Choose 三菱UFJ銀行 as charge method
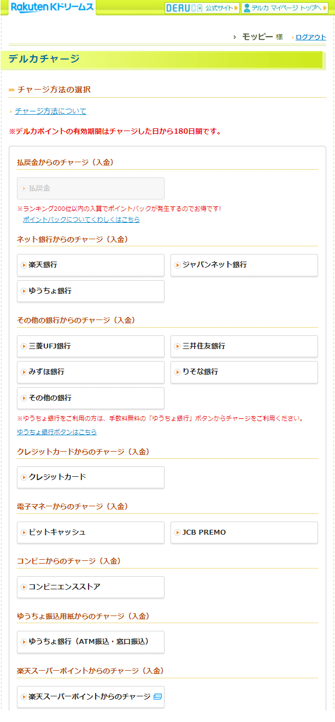This screenshot has height=722, width=335. (91, 346)
